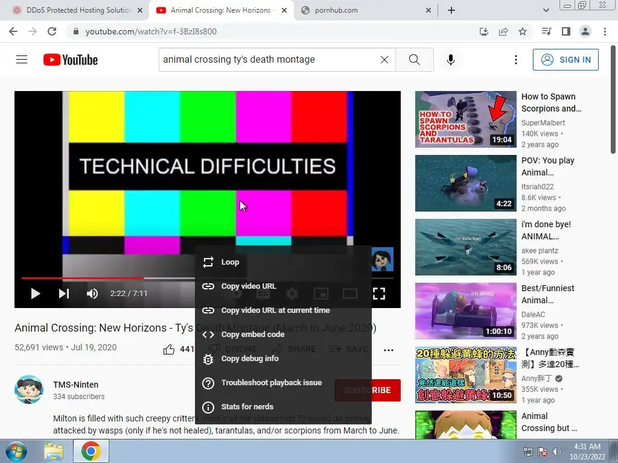The height and width of the screenshot is (463, 618).
Task: Choose Copy embed code
Action: pos(283,334)
